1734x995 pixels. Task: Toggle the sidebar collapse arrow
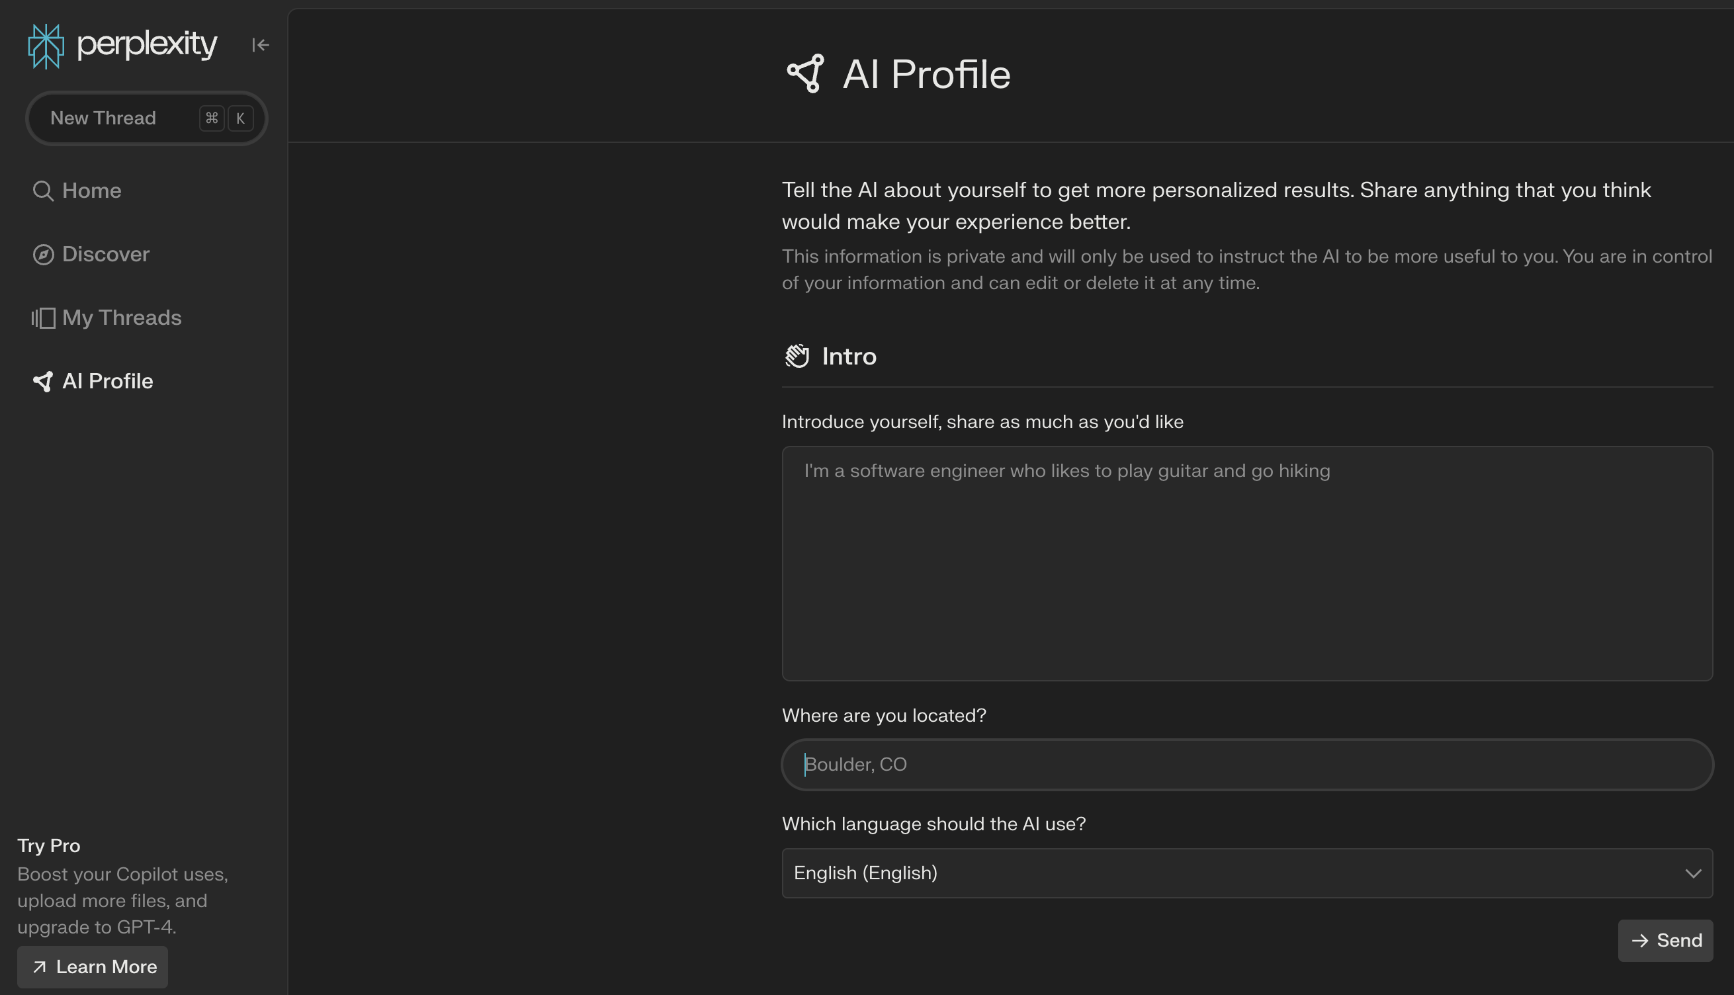coord(261,45)
